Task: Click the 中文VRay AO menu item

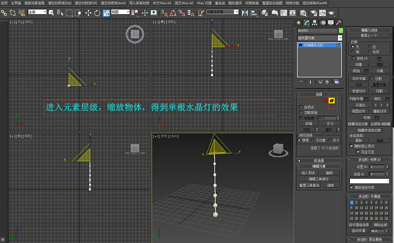Action: [162, 3]
